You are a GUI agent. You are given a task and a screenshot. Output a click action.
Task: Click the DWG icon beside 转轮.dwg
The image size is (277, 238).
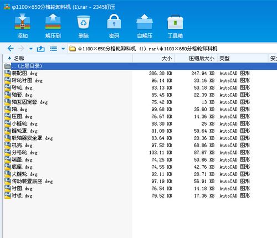pos(8,88)
